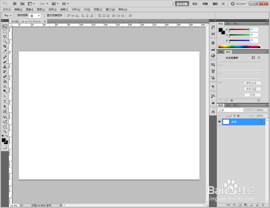Open the 滤镜(T) menu
The height and width of the screenshot is (208, 270).
[x=64, y=9]
